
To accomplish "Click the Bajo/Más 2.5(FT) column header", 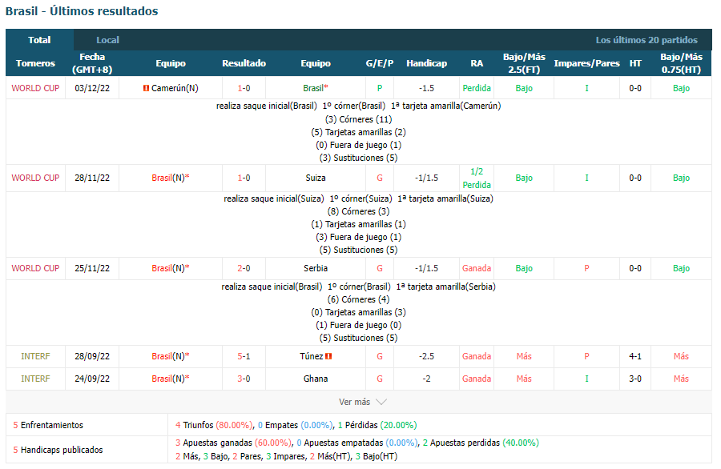I will click(524, 63).
